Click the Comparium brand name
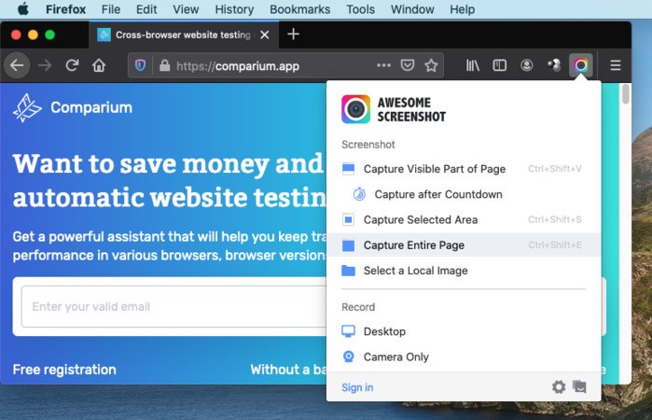This screenshot has height=420, width=652. [91, 107]
